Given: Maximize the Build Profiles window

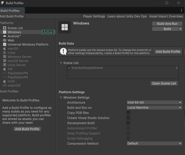Looking at the screenshot, I should (x=167, y=3).
